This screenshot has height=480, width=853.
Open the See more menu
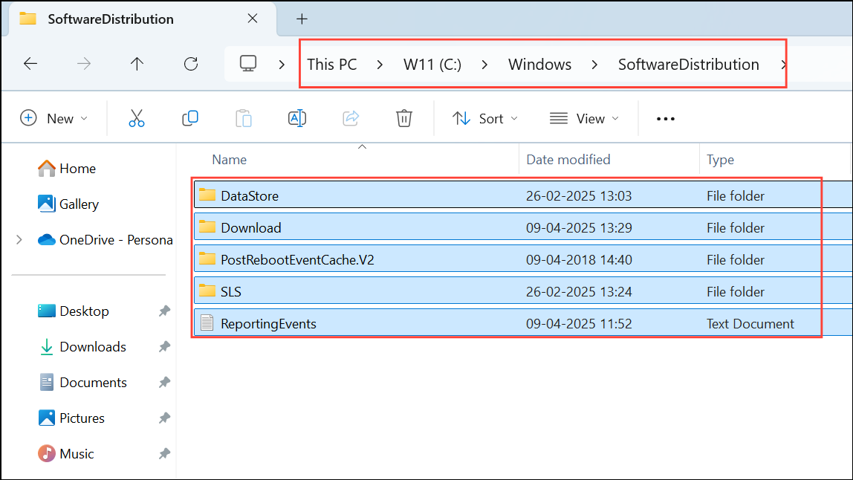pos(665,118)
